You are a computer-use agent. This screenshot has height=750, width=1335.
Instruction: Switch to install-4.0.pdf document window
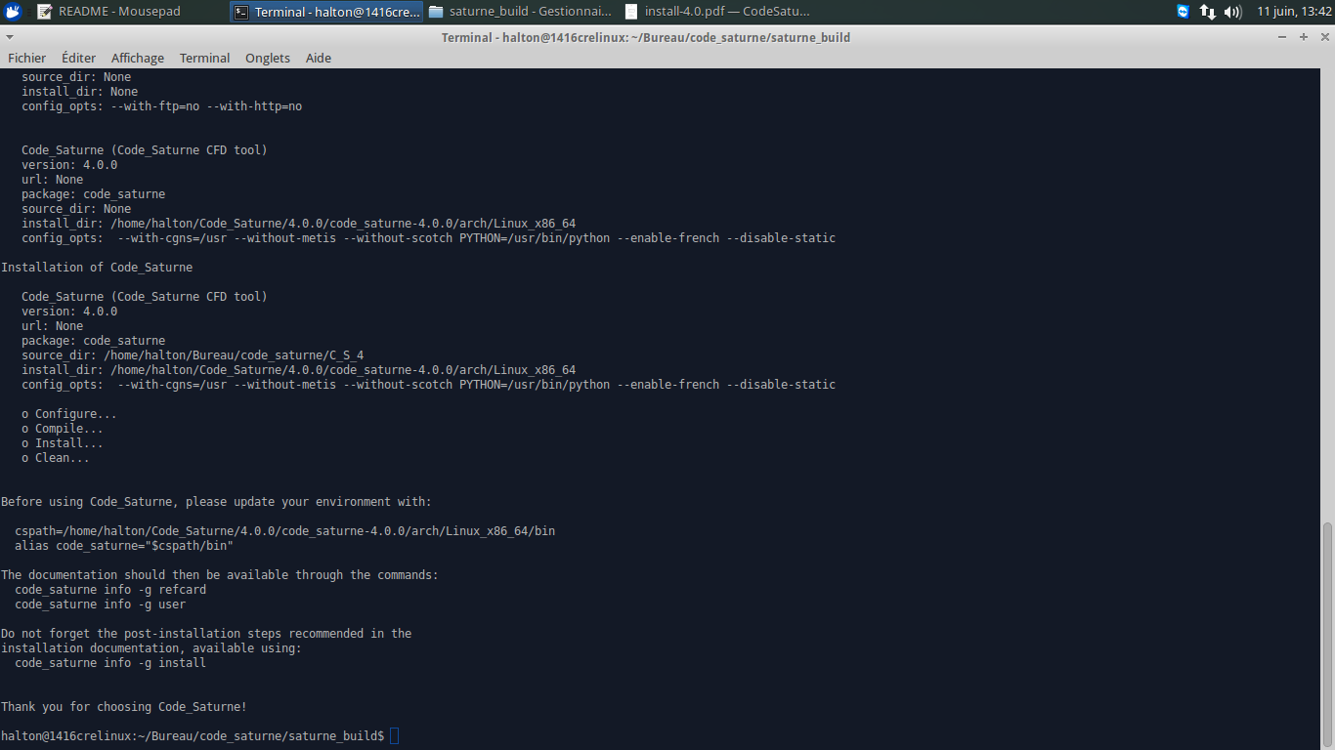coord(717,12)
